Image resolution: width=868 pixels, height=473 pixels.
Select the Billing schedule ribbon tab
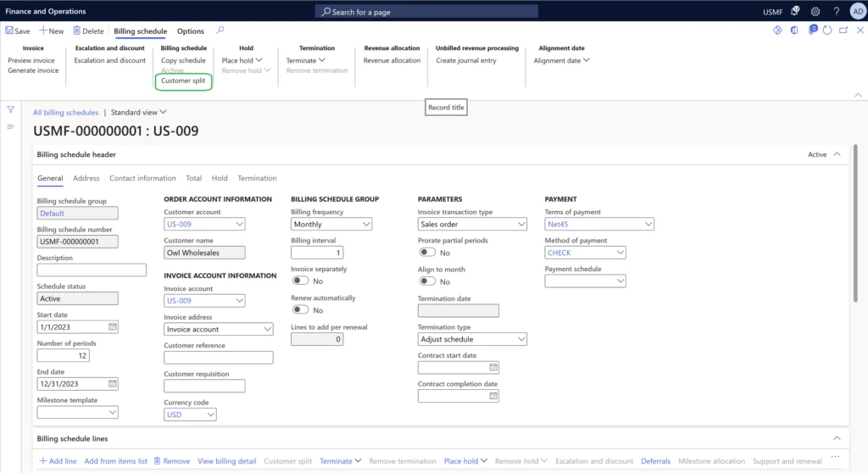140,31
